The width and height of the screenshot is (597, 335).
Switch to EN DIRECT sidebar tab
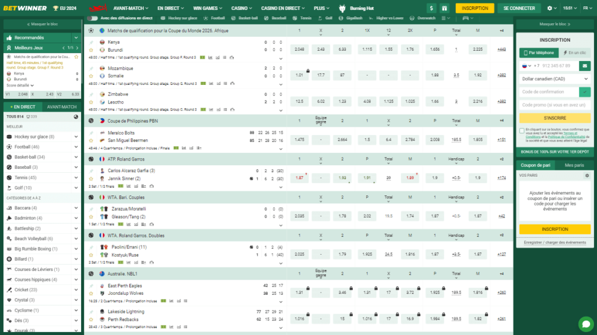[23, 107]
